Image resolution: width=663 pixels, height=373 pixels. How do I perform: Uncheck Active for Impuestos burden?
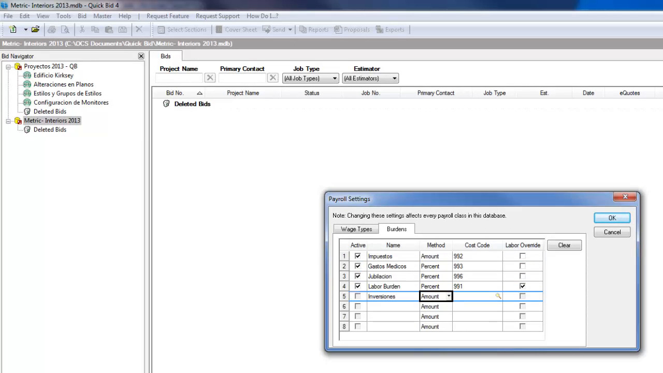point(357,256)
